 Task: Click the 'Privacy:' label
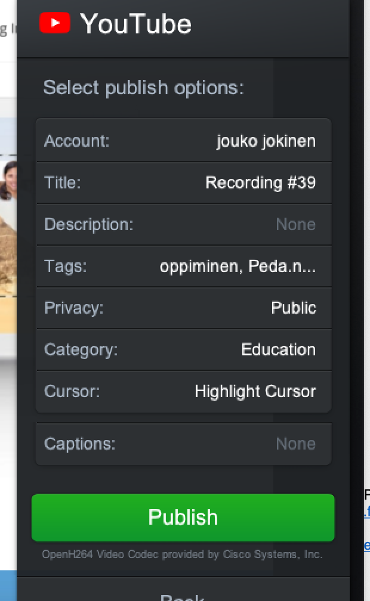tap(74, 308)
